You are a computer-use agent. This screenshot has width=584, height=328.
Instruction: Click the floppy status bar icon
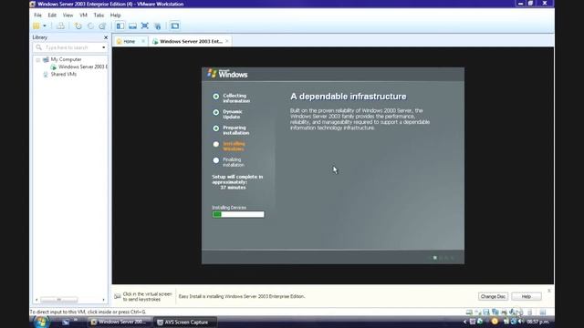click(486, 312)
